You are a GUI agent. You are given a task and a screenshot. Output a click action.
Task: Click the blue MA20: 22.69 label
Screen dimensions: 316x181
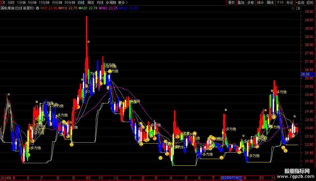(128, 8)
